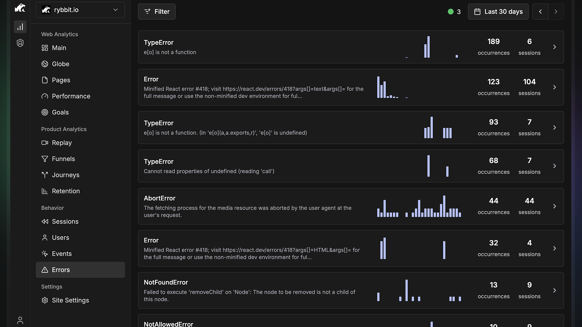This screenshot has height=327, width=582.
Task: Expand the NotFoundError row chevron
Action: (554, 290)
